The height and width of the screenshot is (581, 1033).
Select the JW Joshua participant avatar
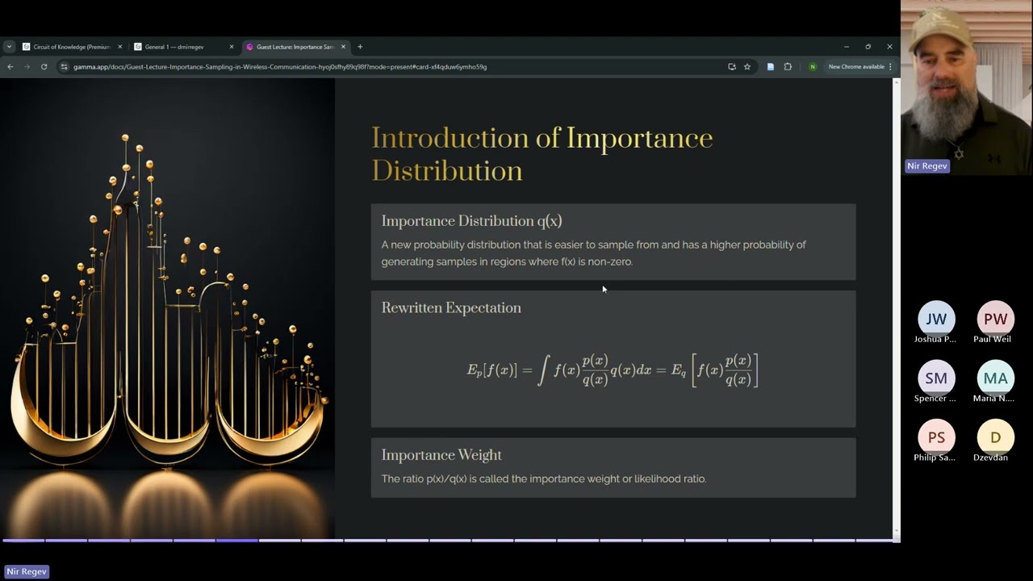coord(936,319)
